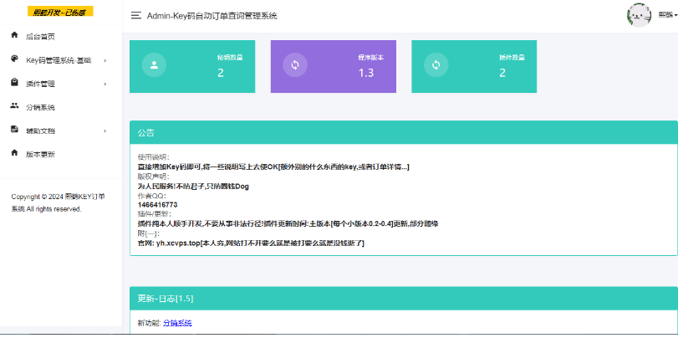Screen dimensions: 678x338
Task: Click the sync icon in 插件数量 card
Action: (436, 65)
